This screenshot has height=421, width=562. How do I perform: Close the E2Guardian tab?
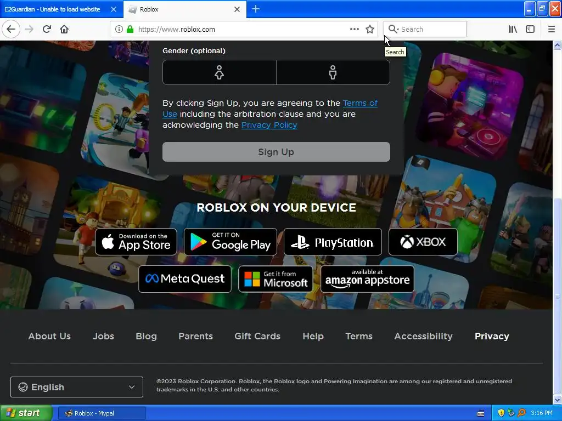(113, 9)
